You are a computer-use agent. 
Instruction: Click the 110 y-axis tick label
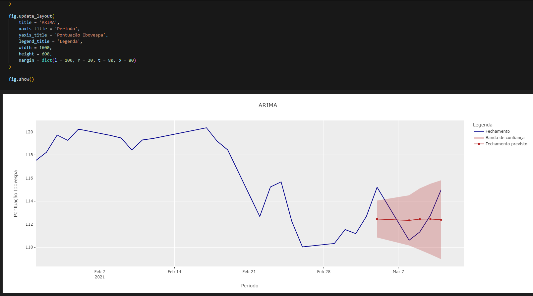(30, 247)
